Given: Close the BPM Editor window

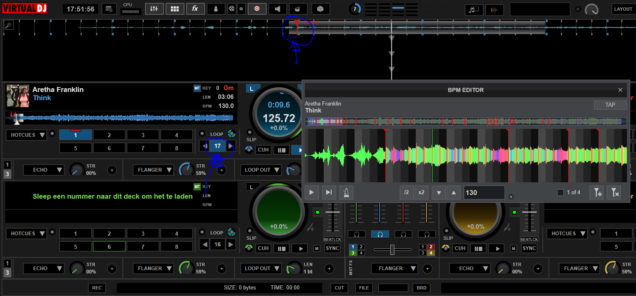Looking at the screenshot, I should tap(620, 90).
